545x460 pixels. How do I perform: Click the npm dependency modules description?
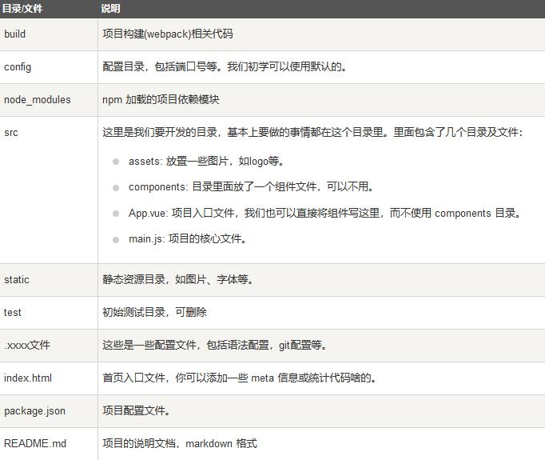[161, 100]
